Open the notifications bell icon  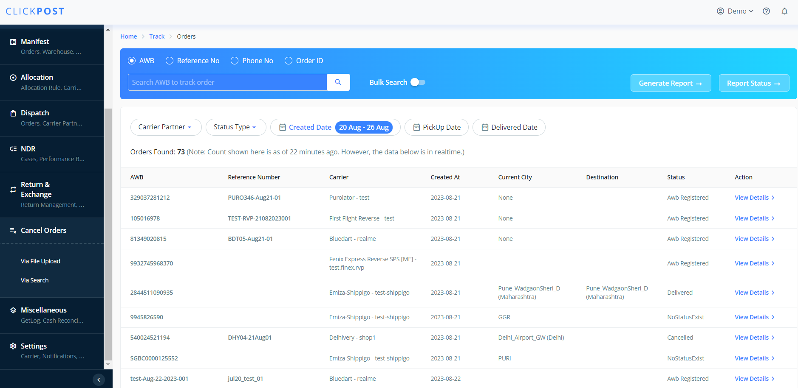click(784, 11)
